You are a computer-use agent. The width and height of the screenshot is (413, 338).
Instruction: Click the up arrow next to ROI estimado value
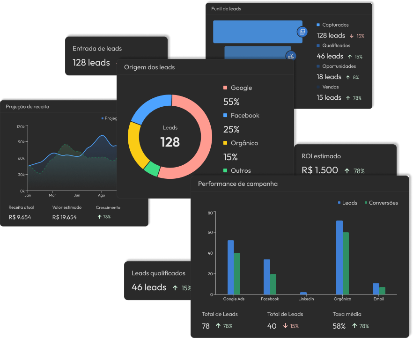tap(347, 171)
